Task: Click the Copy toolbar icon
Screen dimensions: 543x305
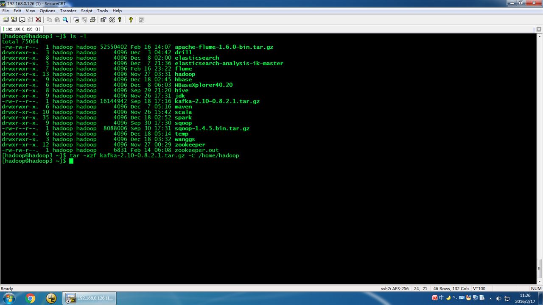Action: click(49, 19)
